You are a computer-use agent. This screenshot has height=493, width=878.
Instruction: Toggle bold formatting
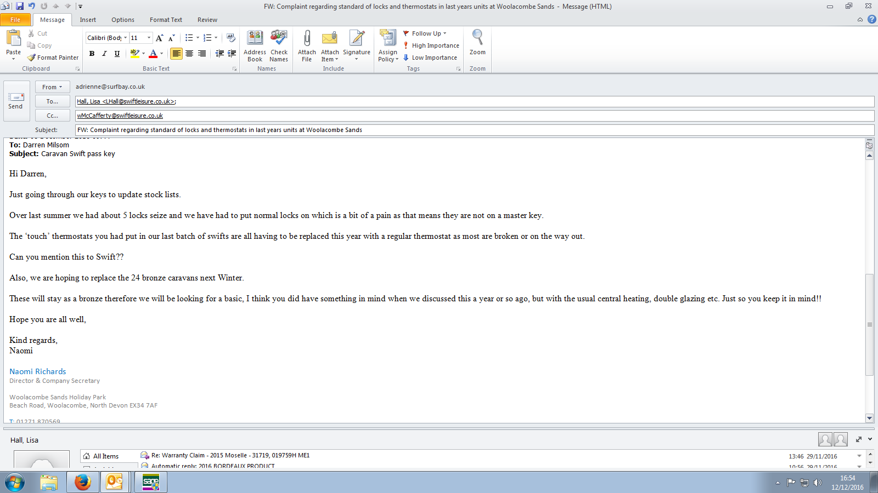92,53
